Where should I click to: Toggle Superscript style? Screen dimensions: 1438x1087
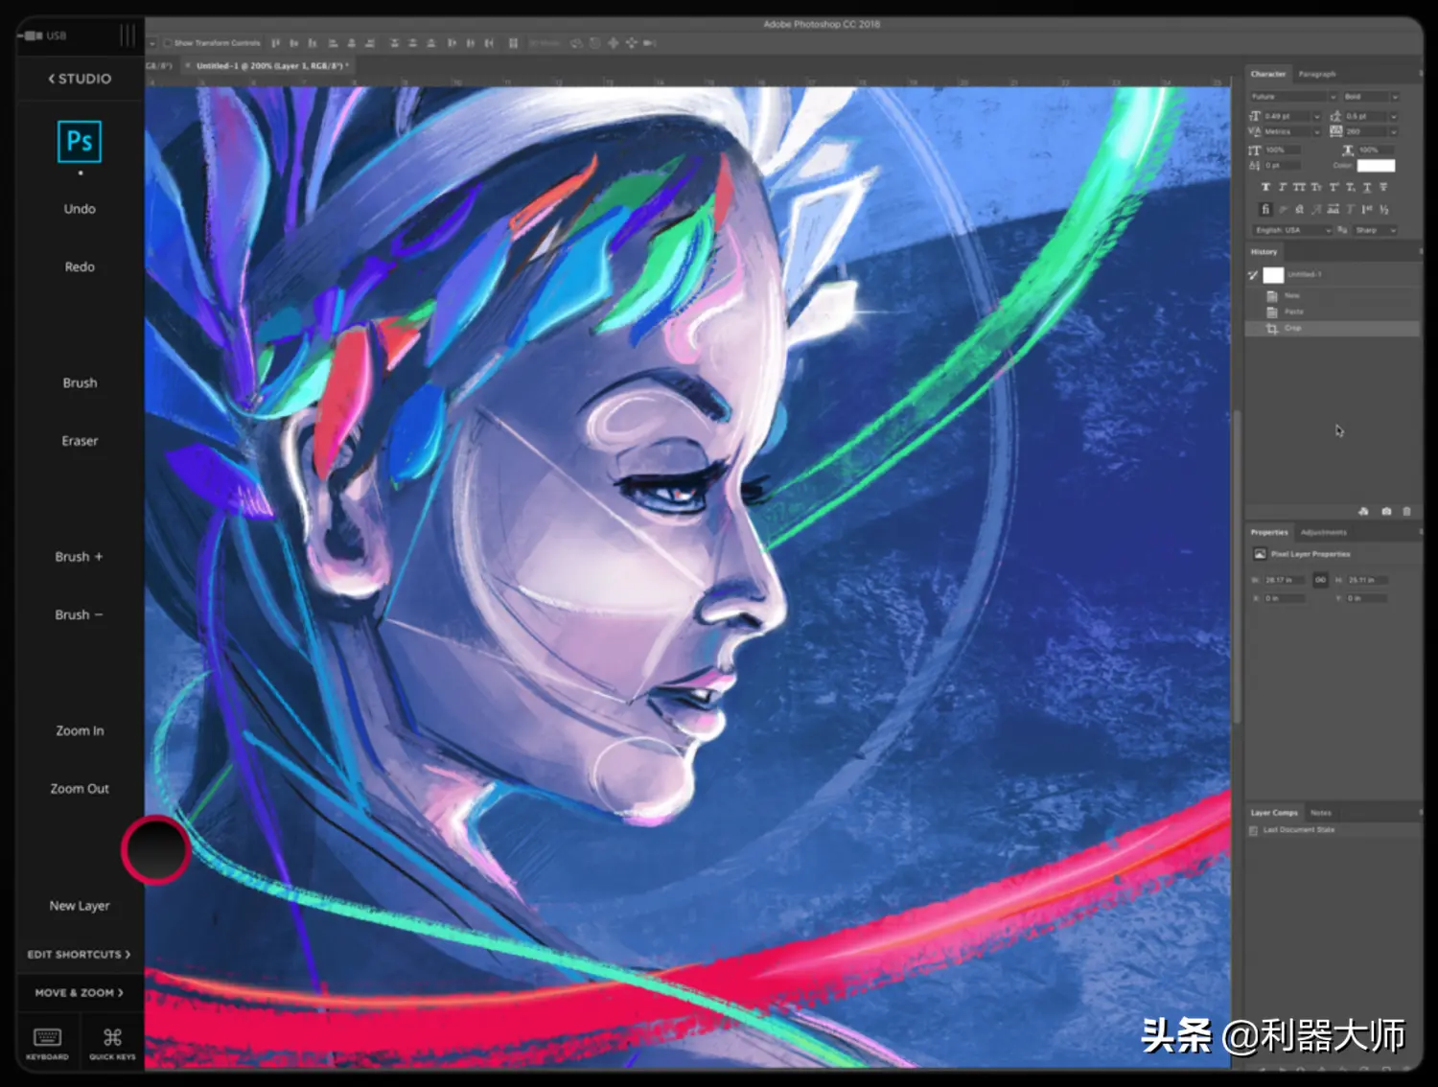click(x=1334, y=188)
